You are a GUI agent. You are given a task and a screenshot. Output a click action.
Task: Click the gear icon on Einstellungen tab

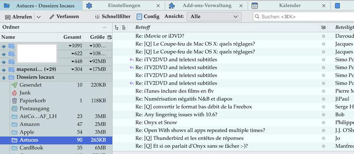tap(89, 5)
